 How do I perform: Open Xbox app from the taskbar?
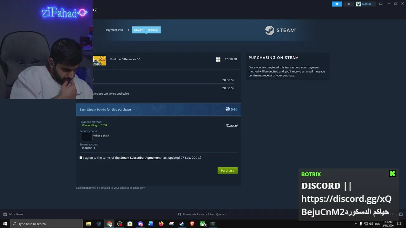[203, 224]
